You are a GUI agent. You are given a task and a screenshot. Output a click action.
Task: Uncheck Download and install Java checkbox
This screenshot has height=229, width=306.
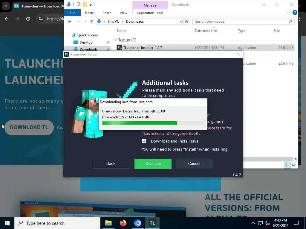pyautogui.click(x=144, y=141)
